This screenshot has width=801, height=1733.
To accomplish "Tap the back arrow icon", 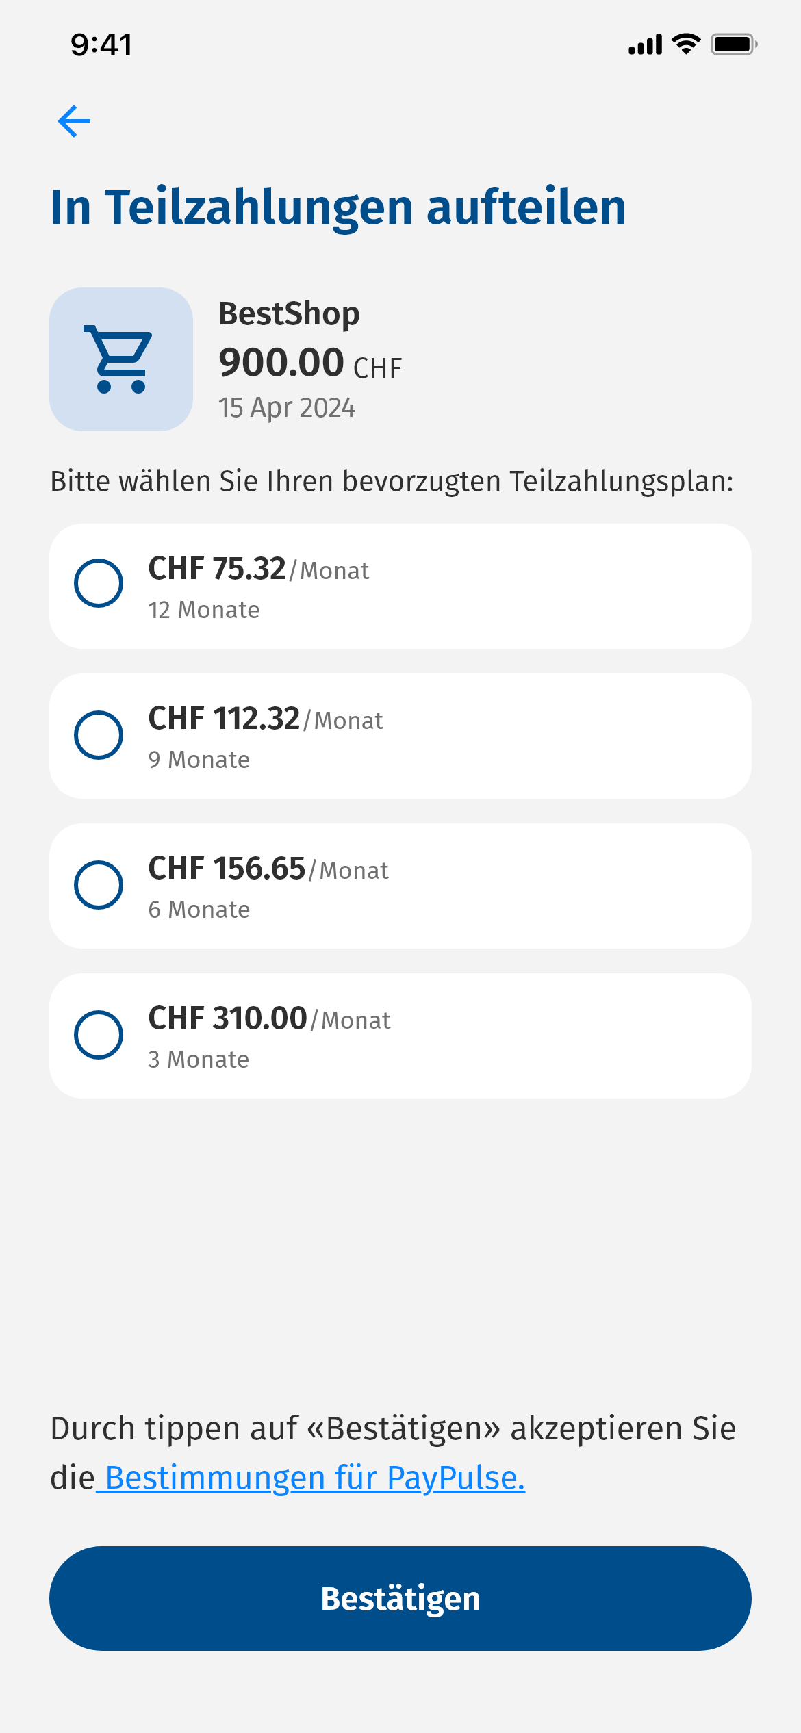I will pyautogui.click(x=74, y=122).
